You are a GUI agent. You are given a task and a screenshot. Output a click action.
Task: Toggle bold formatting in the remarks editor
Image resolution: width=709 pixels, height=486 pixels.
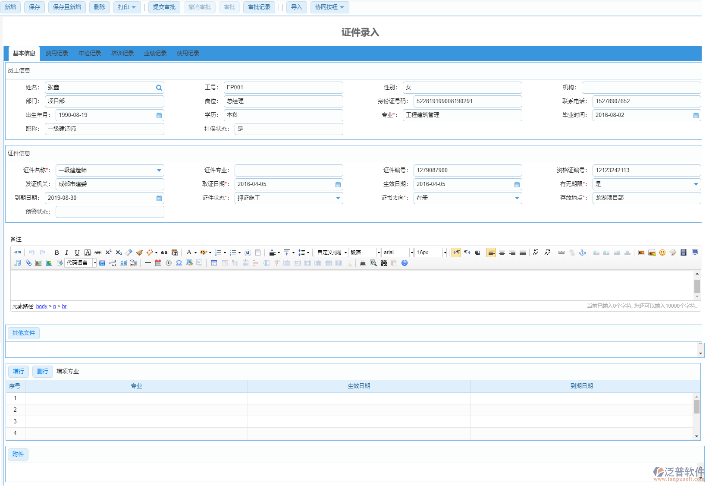(x=56, y=252)
